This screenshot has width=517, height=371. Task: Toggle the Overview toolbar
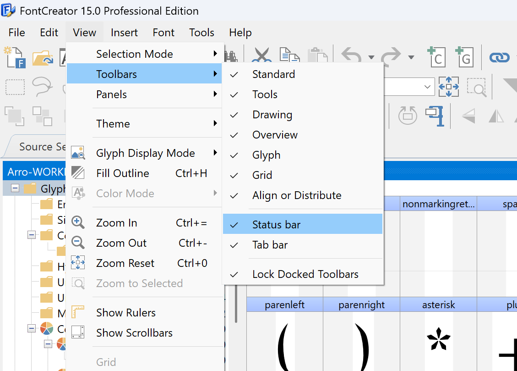[303, 135]
